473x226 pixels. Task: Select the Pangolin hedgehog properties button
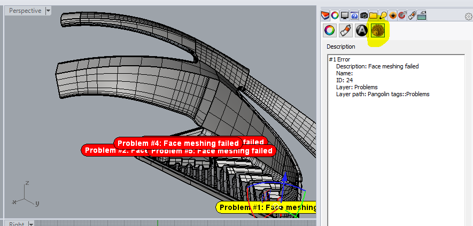[x=378, y=30]
